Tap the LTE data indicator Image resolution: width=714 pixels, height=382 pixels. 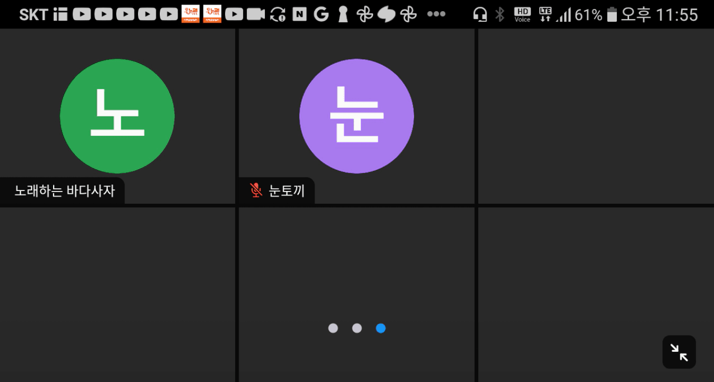tap(545, 15)
